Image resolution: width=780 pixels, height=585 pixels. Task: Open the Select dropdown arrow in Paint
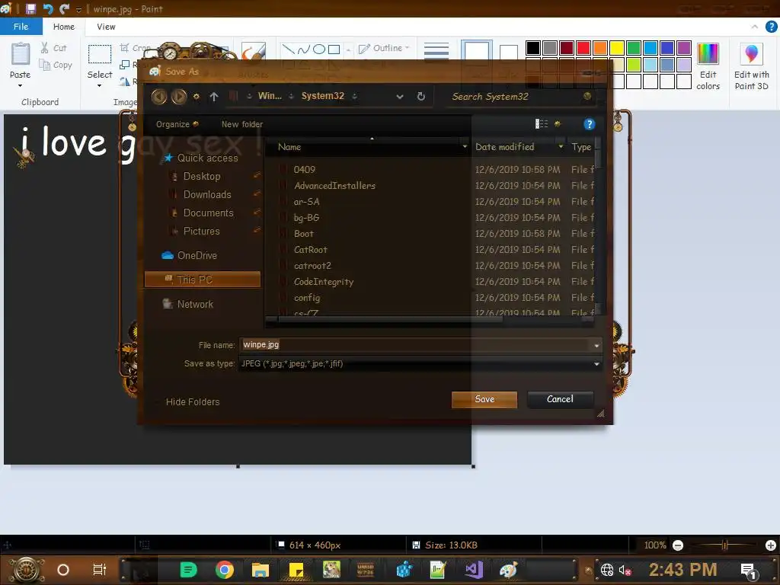point(100,85)
